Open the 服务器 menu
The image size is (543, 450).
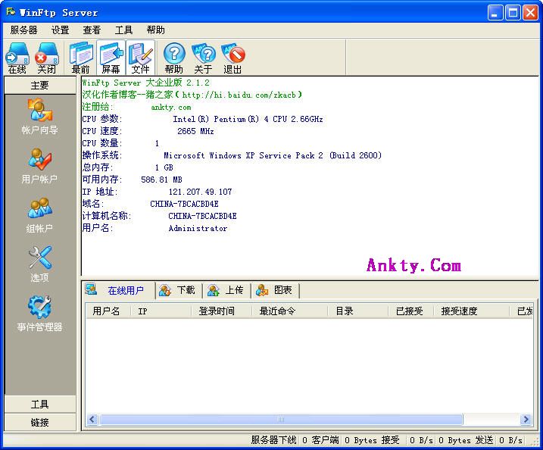click(23, 30)
